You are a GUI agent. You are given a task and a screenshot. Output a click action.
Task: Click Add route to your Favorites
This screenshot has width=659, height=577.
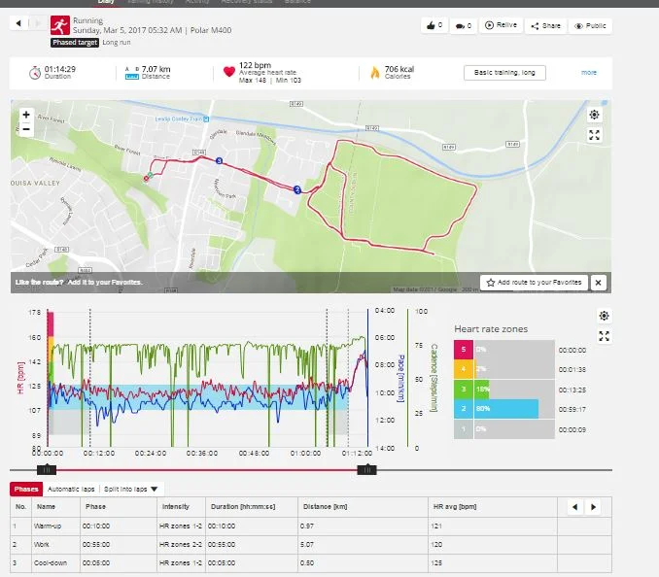(534, 283)
